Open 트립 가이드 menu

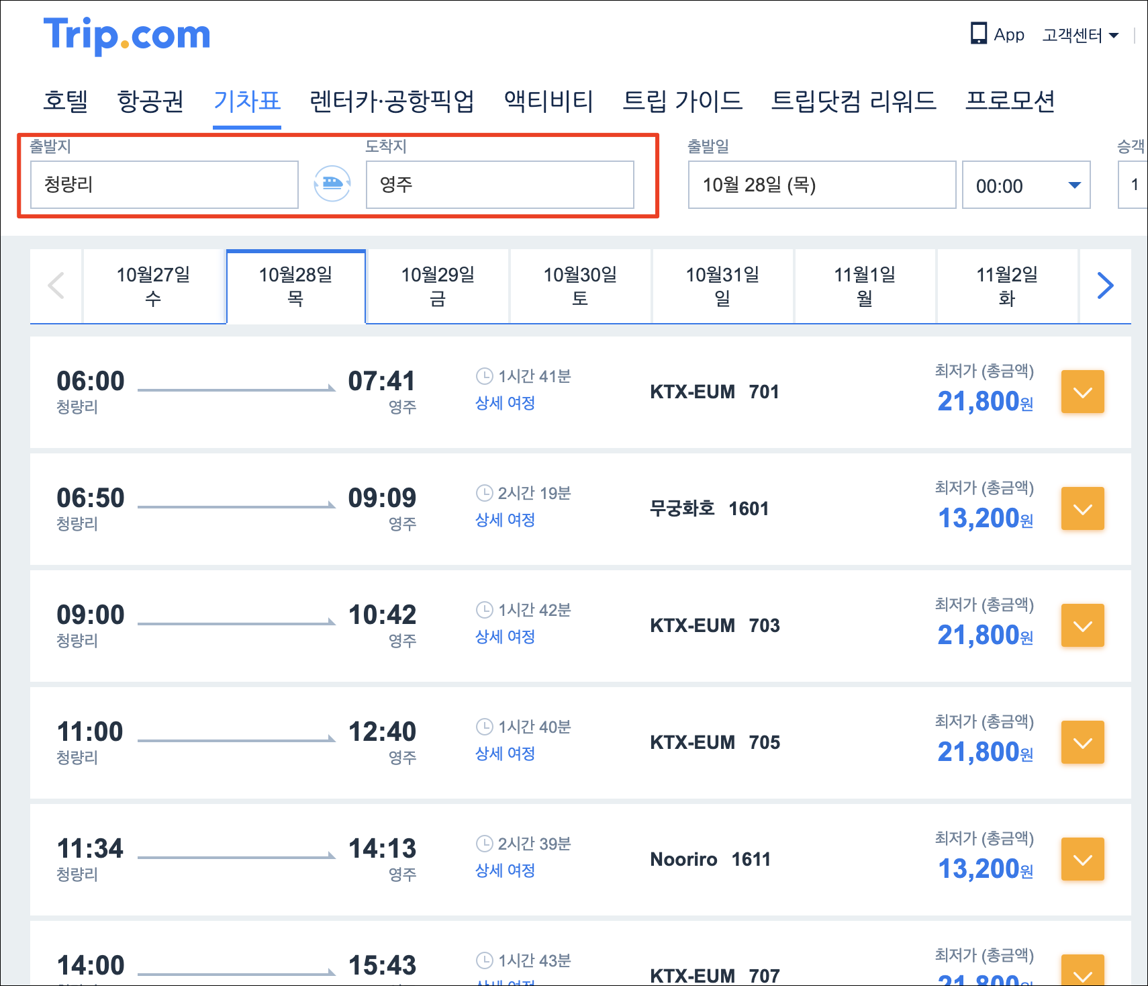pyautogui.click(x=682, y=101)
